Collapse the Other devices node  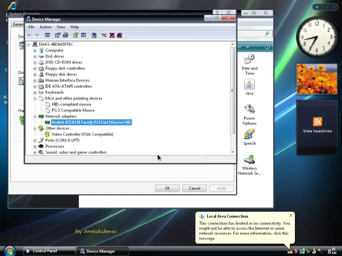(x=35, y=129)
